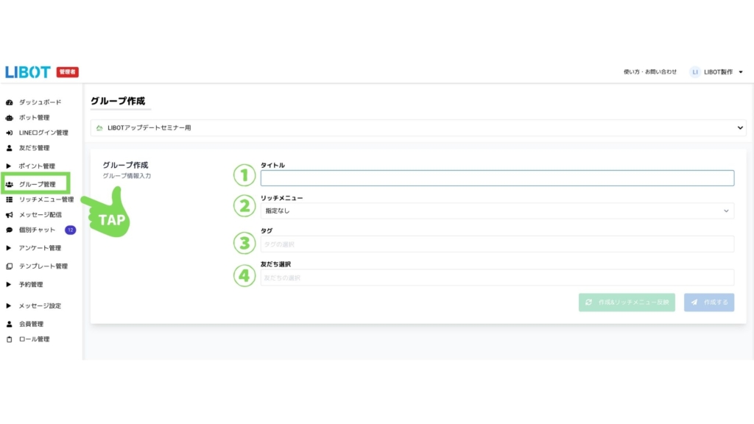Screen dimensions: 754x424
Task: Click the 作成&リッチメニュー反映 button
Action: pos(627,303)
